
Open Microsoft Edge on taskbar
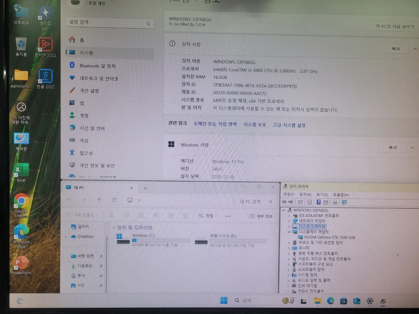pyautogui.click(x=331, y=301)
